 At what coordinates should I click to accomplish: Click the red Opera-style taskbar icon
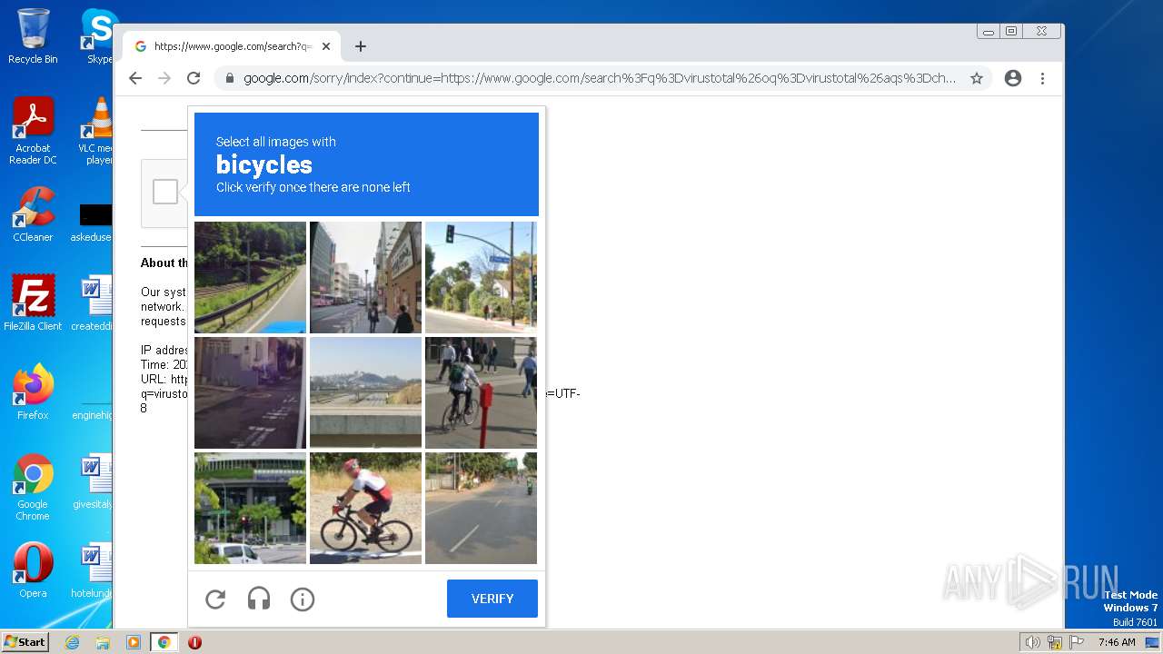pyautogui.click(x=194, y=642)
